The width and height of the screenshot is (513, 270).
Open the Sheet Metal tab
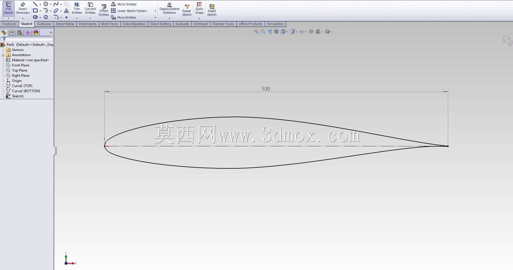[x=65, y=24]
